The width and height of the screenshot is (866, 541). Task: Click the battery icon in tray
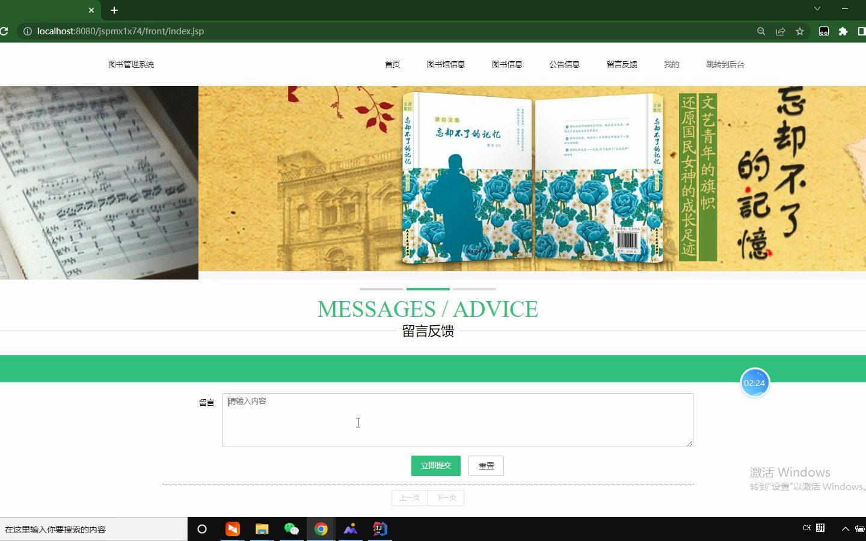click(x=860, y=529)
